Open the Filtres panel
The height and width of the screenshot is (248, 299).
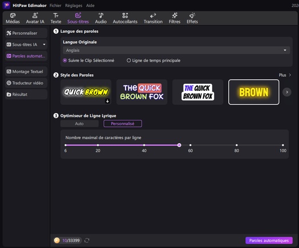coord(174,18)
